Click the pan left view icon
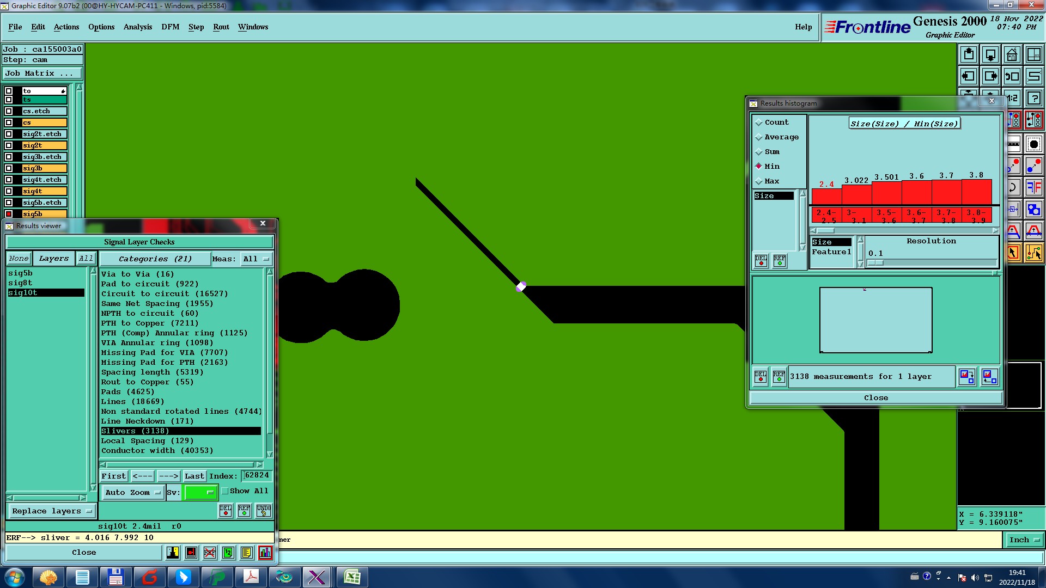The image size is (1046, 588). pyautogui.click(x=969, y=76)
